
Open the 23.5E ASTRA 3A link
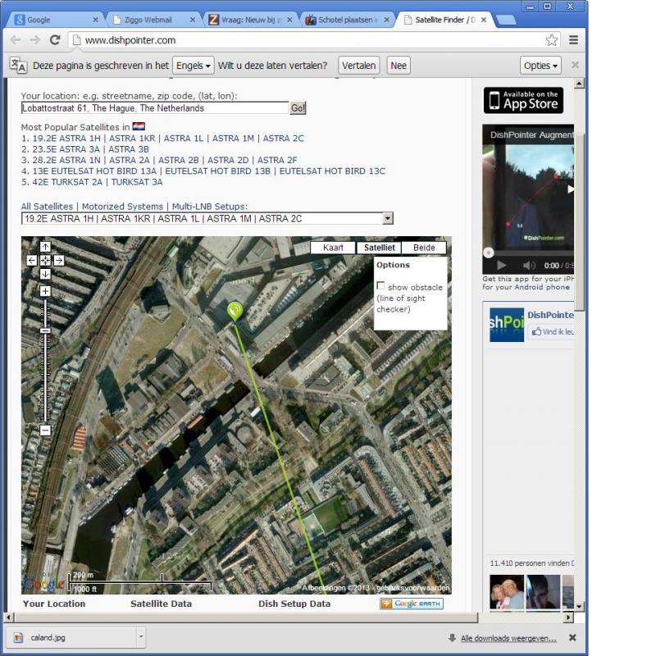point(66,149)
